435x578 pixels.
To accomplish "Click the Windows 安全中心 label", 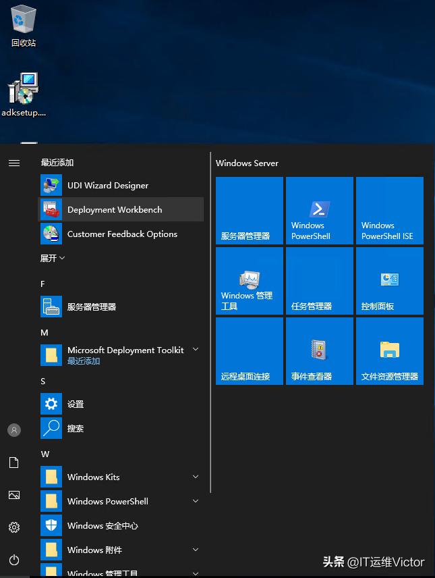I will [103, 525].
